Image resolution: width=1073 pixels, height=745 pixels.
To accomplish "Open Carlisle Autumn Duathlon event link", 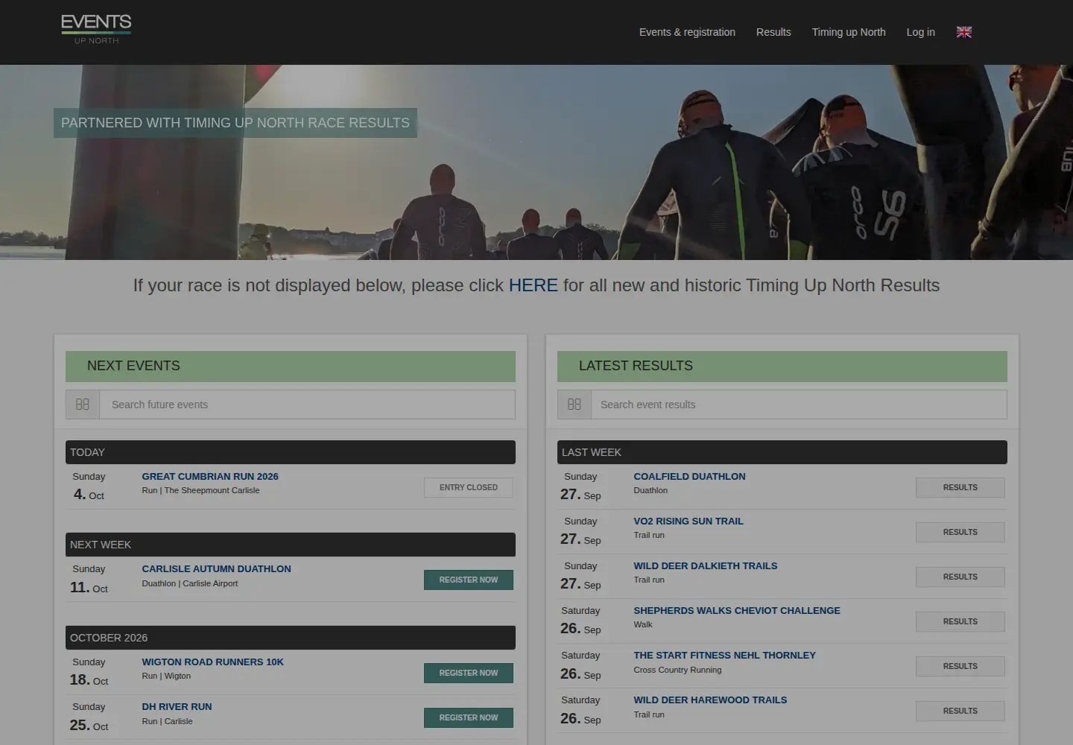I will click(x=217, y=569).
